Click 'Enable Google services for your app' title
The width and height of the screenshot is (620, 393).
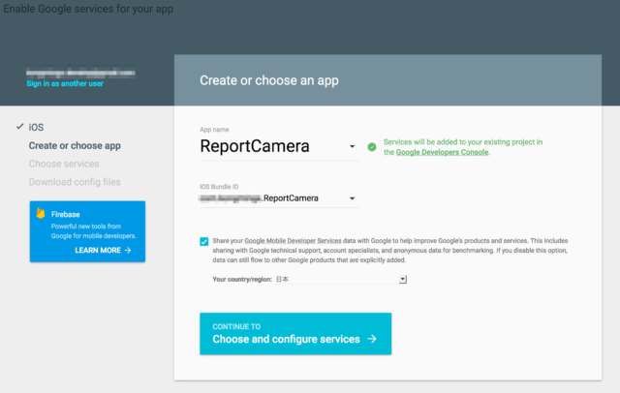point(88,9)
